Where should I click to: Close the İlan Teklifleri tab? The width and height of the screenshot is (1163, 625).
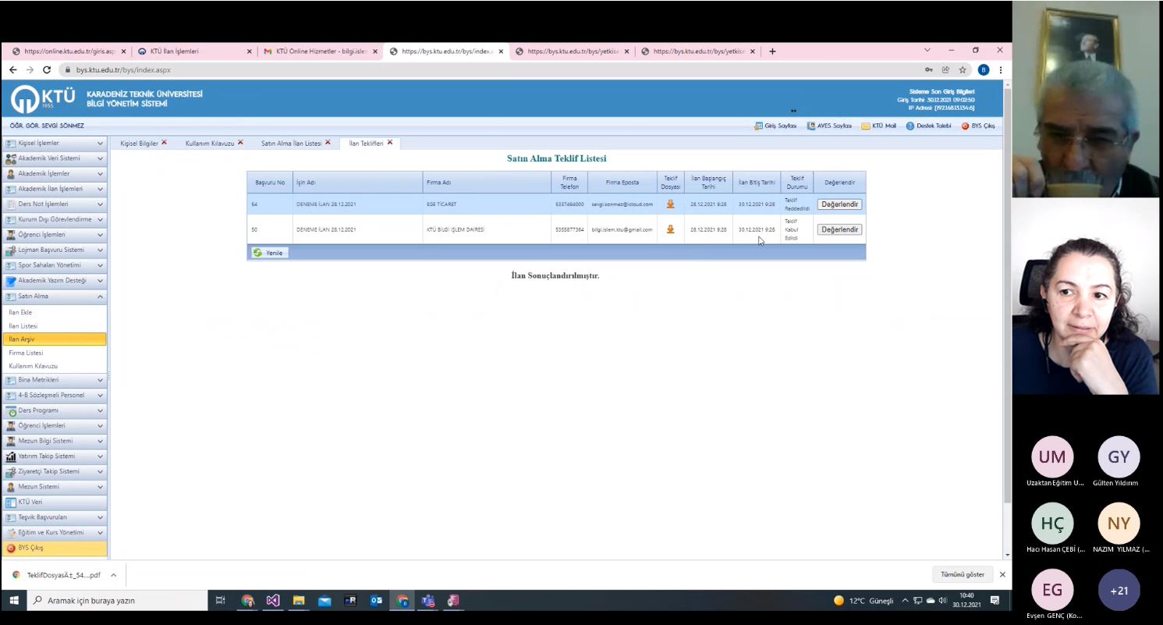(390, 143)
